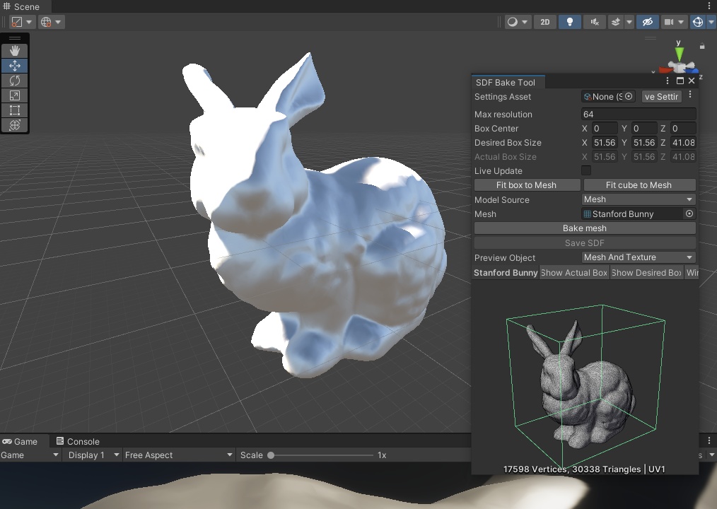Click Desired Box Size X field
The image size is (717, 509).
click(605, 143)
